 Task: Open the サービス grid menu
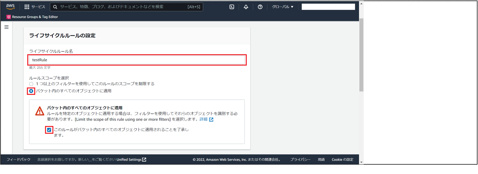27,7
